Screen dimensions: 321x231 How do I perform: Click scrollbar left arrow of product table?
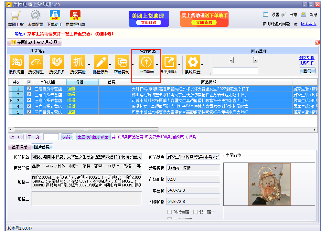[x=11, y=130]
